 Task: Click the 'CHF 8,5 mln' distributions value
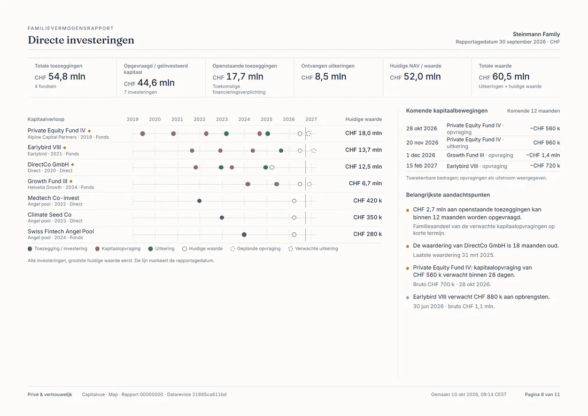tap(323, 77)
